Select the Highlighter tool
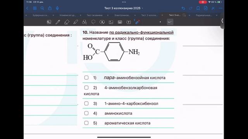The image size is (248, 139). pos(76,22)
